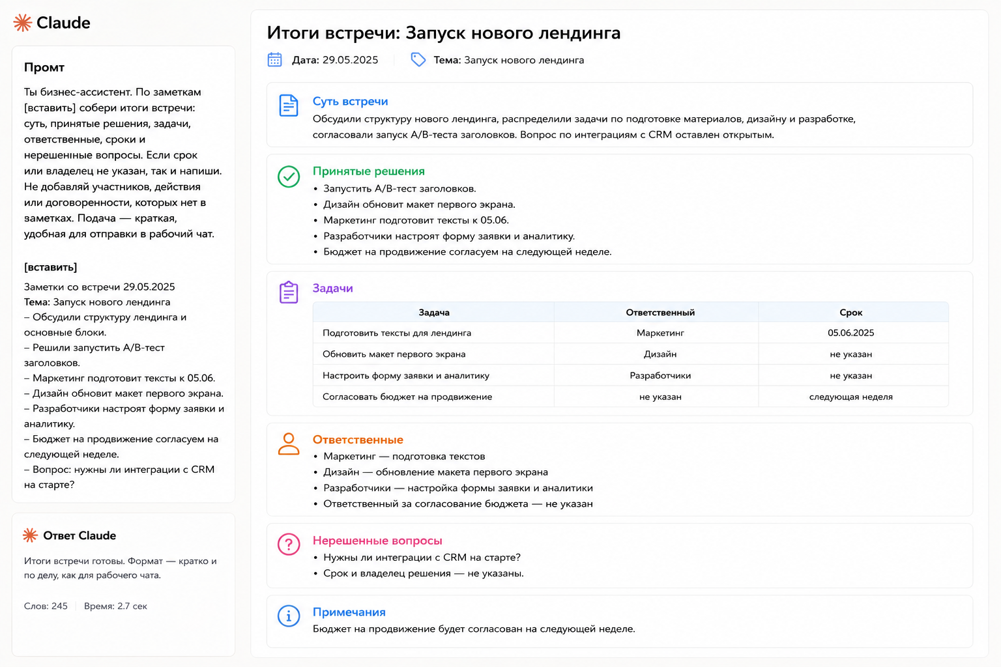This screenshot has width=1001, height=667.
Task: Select the Ответственный column header
Action: click(x=660, y=313)
